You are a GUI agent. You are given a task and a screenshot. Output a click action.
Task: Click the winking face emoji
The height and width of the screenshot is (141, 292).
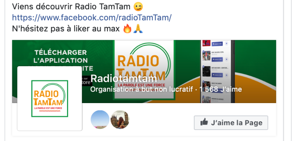[138, 7]
